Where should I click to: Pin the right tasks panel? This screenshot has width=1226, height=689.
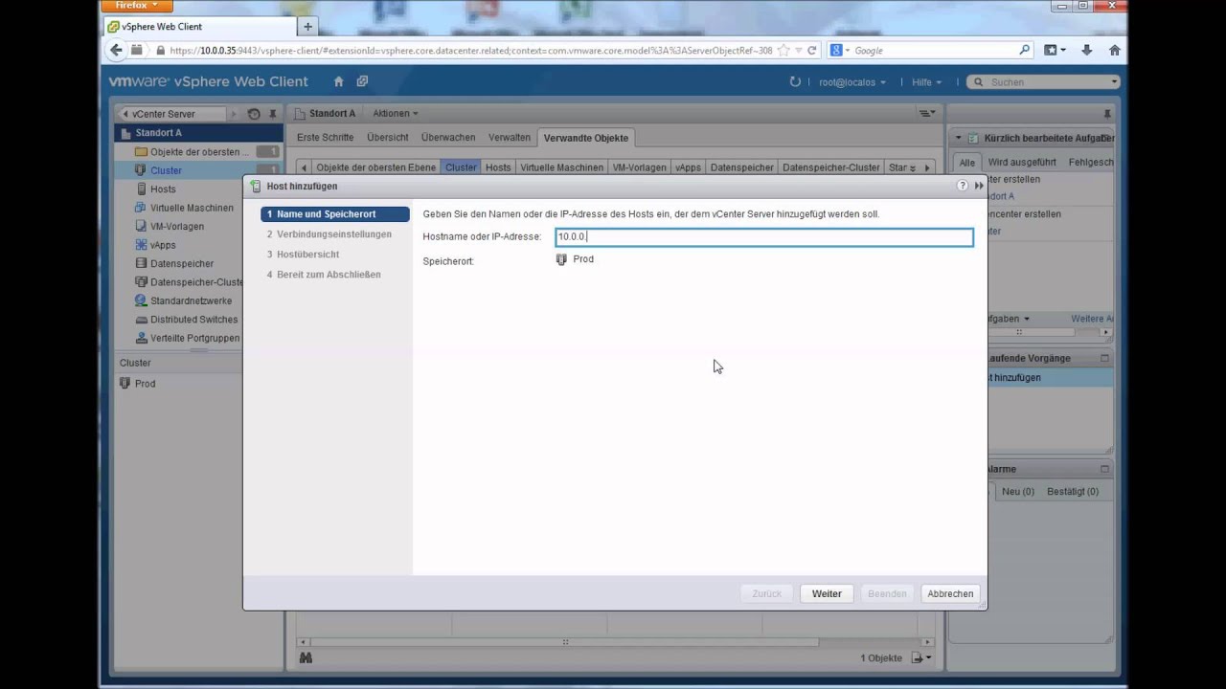(1108, 114)
